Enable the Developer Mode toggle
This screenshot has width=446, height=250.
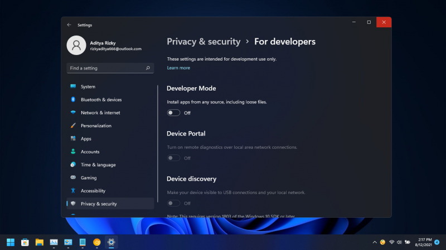[173, 113]
